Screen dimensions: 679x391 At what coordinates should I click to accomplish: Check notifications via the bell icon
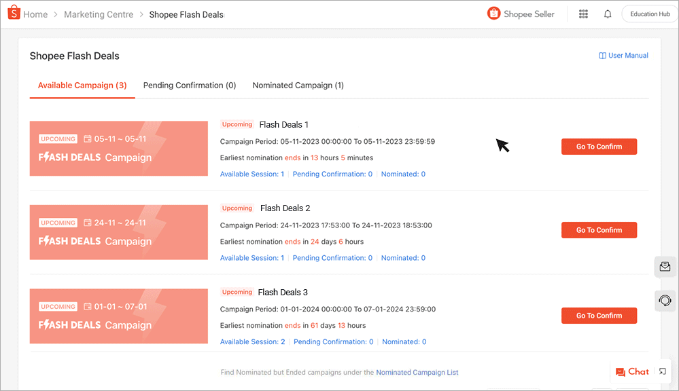[x=607, y=14]
